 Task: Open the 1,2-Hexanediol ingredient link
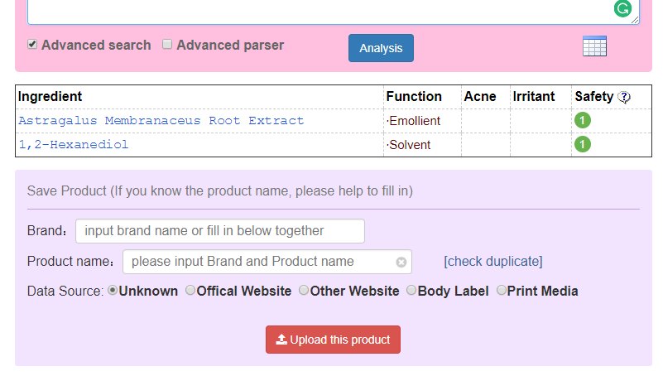(x=74, y=145)
